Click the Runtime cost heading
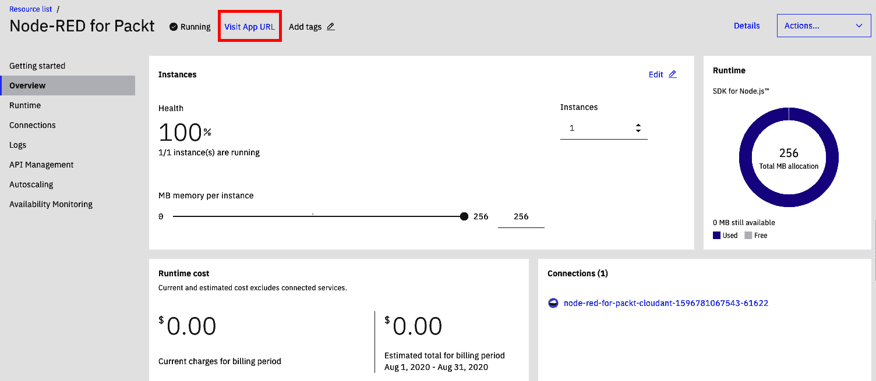The height and width of the screenshot is (381, 876). (184, 273)
